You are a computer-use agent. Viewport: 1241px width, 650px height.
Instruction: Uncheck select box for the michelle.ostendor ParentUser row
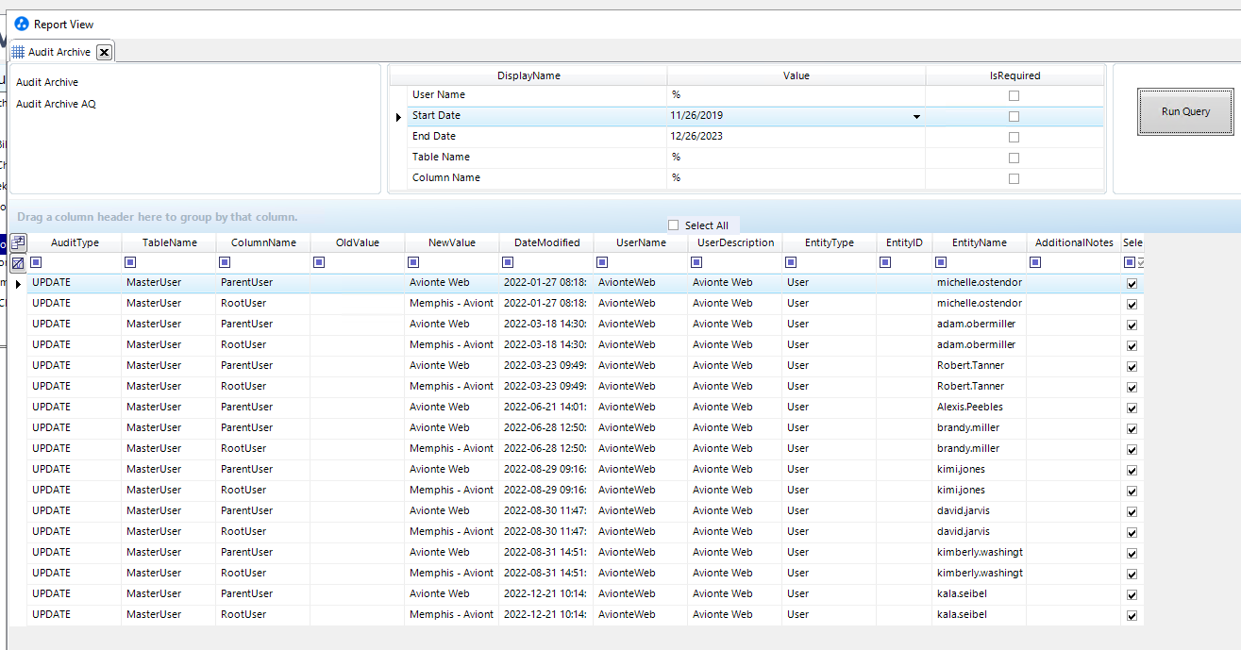point(1132,283)
